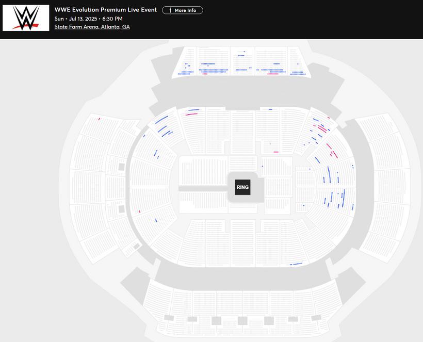Pick the lone pink seat on the lower-left bowl
This screenshot has width=423, height=342.
pyautogui.click(x=139, y=211)
